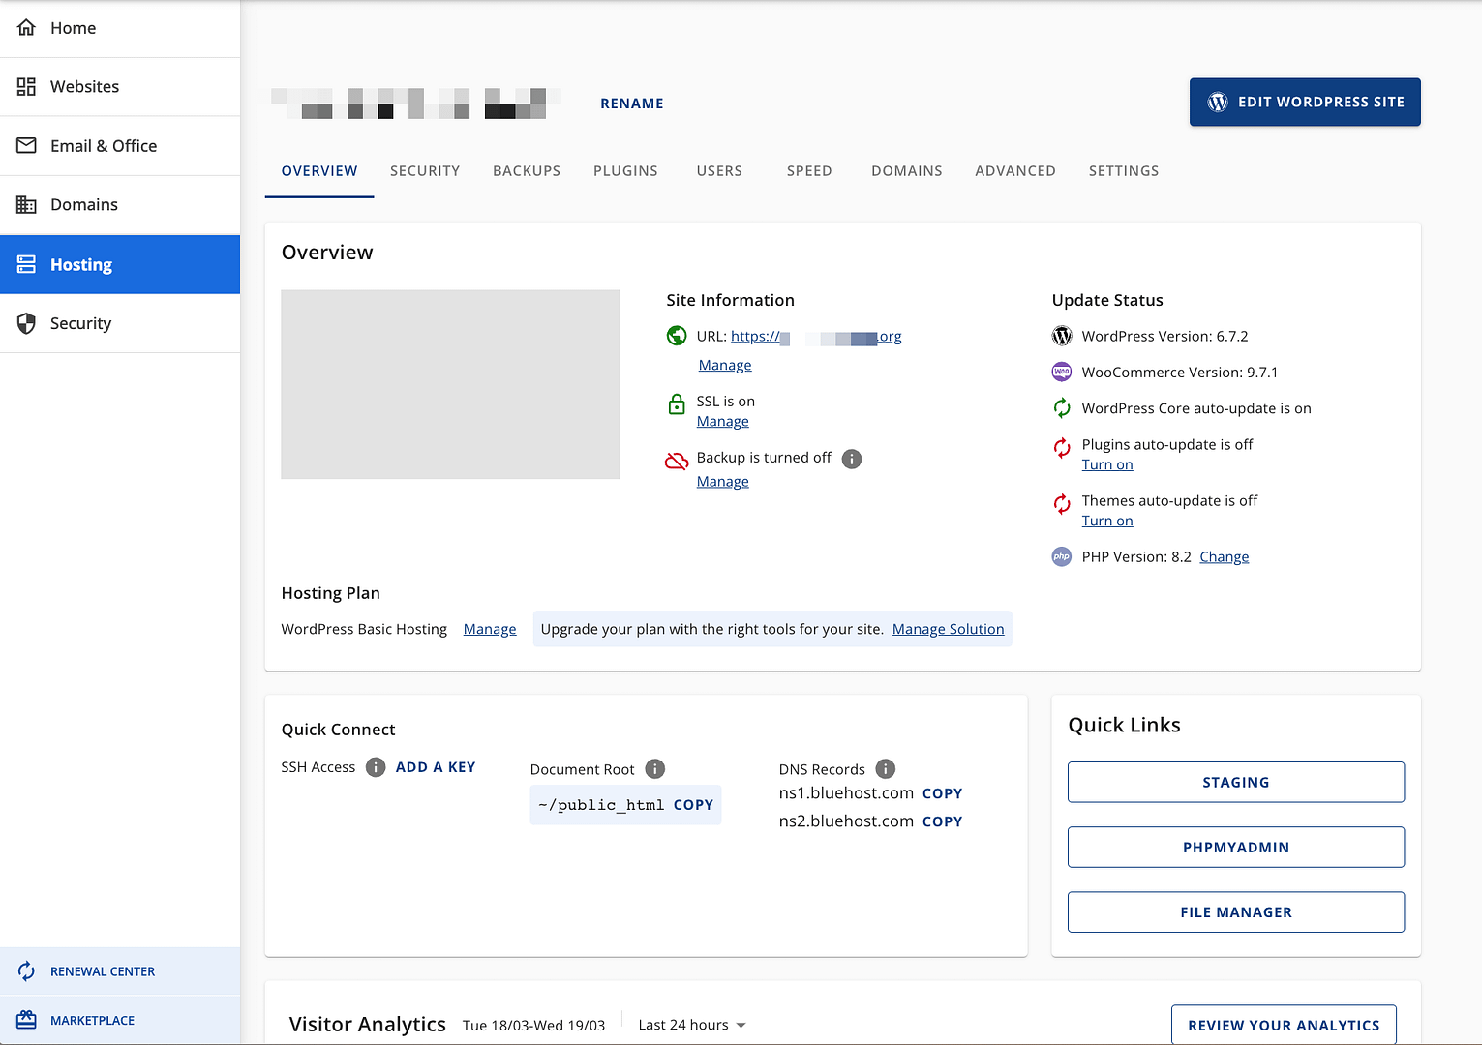Select Hosting in the sidebar
The width and height of the screenshot is (1482, 1045).
click(x=120, y=264)
